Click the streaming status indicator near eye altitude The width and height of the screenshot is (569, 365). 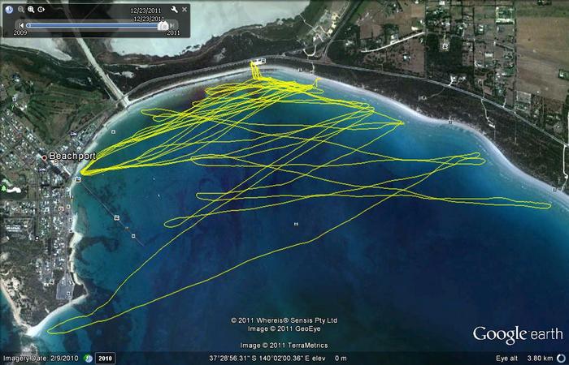[559, 358]
